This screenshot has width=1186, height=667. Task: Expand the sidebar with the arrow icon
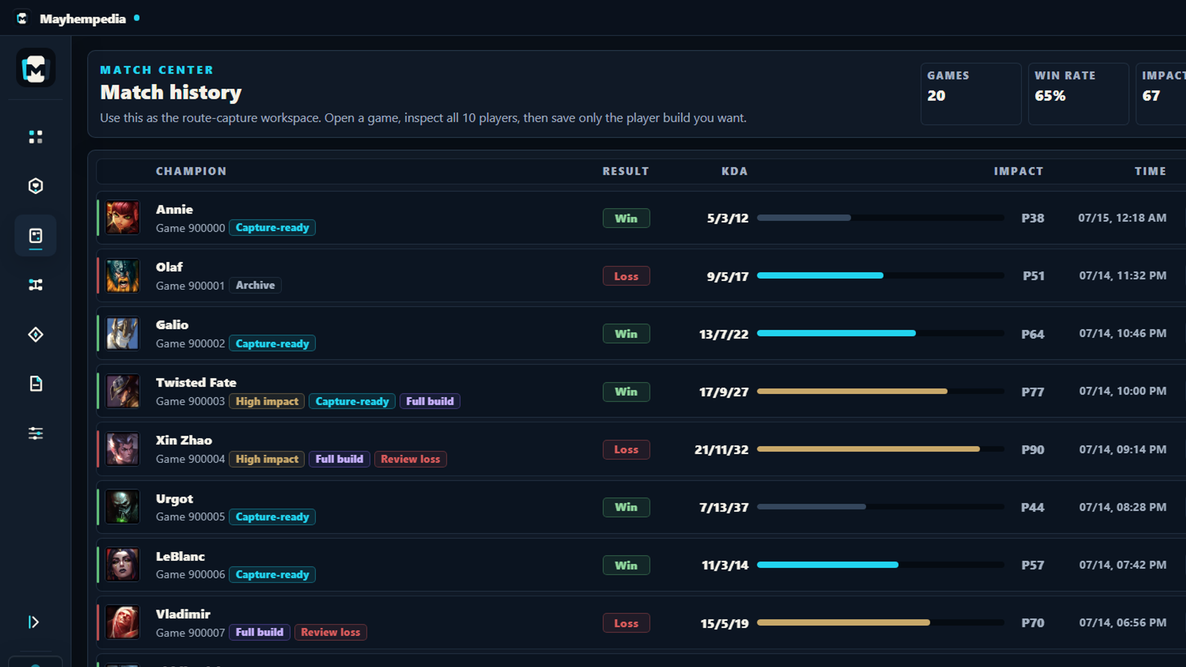pyautogui.click(x=34, y=622)
